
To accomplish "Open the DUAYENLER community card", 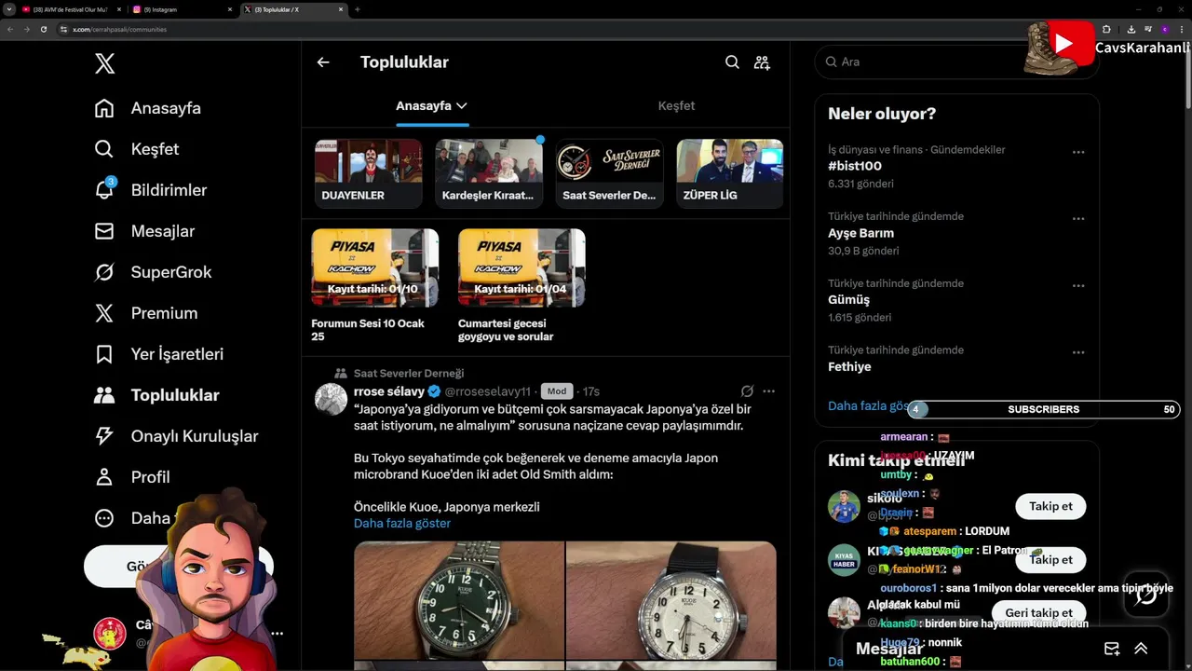I will [368, 173].
